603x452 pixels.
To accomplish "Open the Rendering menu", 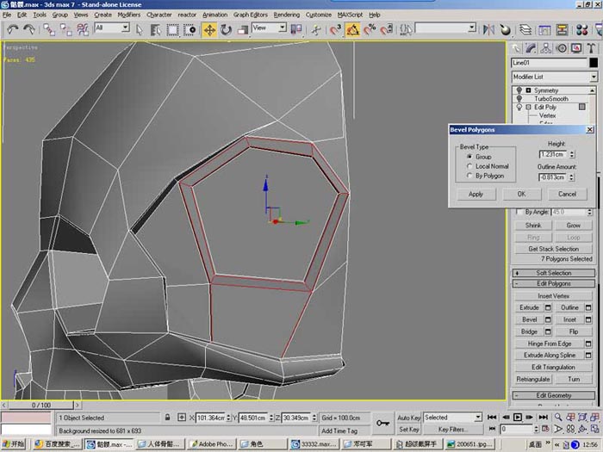I will pyautogui.click(x=287, y=15).
